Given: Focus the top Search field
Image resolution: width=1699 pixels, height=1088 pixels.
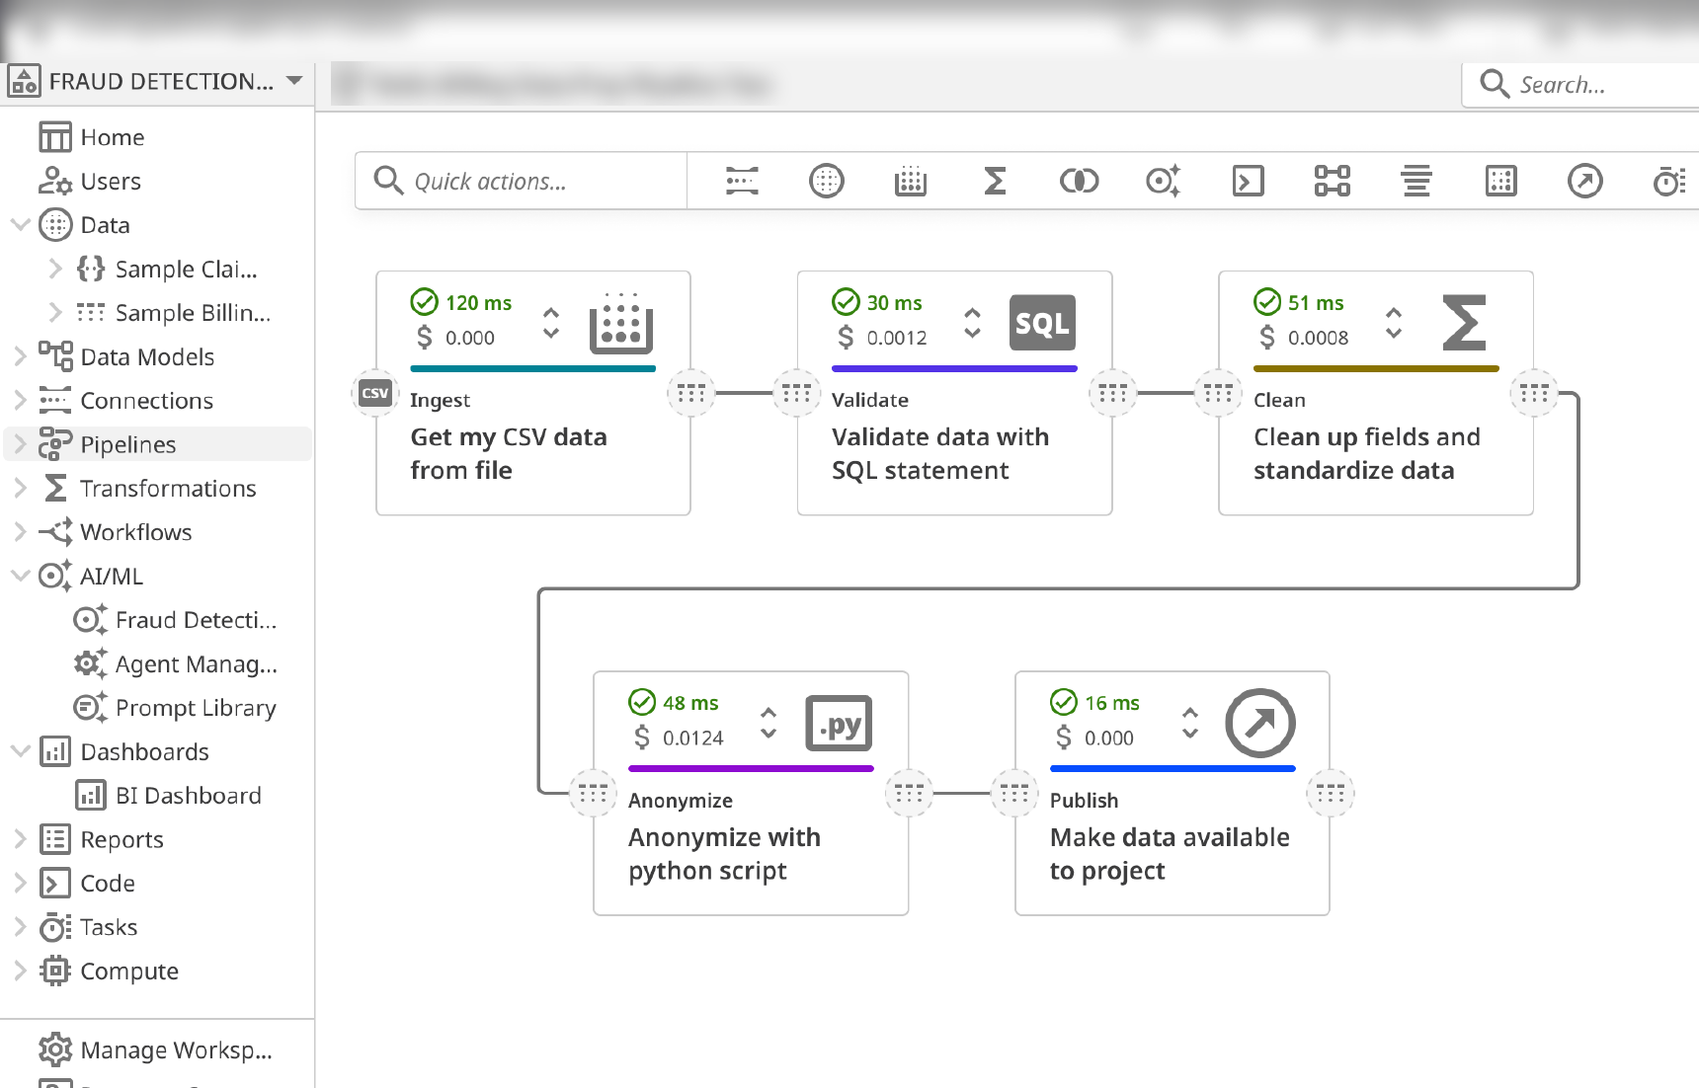Looking at the screenshot, I should click(x=1580, y=85).
